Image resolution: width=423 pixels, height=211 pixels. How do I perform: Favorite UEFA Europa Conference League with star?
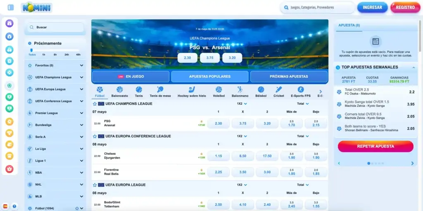(95, 136)
